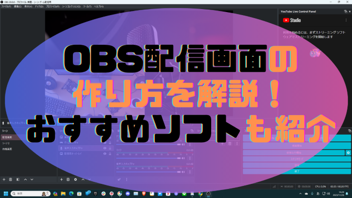Move scene down with arrow icon
Image resolution: width=352 pixels, height=198 pixels.
(32, 179)
